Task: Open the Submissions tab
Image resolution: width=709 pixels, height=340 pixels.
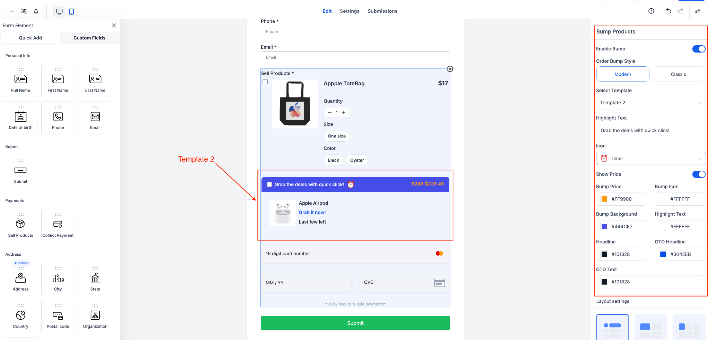Action: 382,11
